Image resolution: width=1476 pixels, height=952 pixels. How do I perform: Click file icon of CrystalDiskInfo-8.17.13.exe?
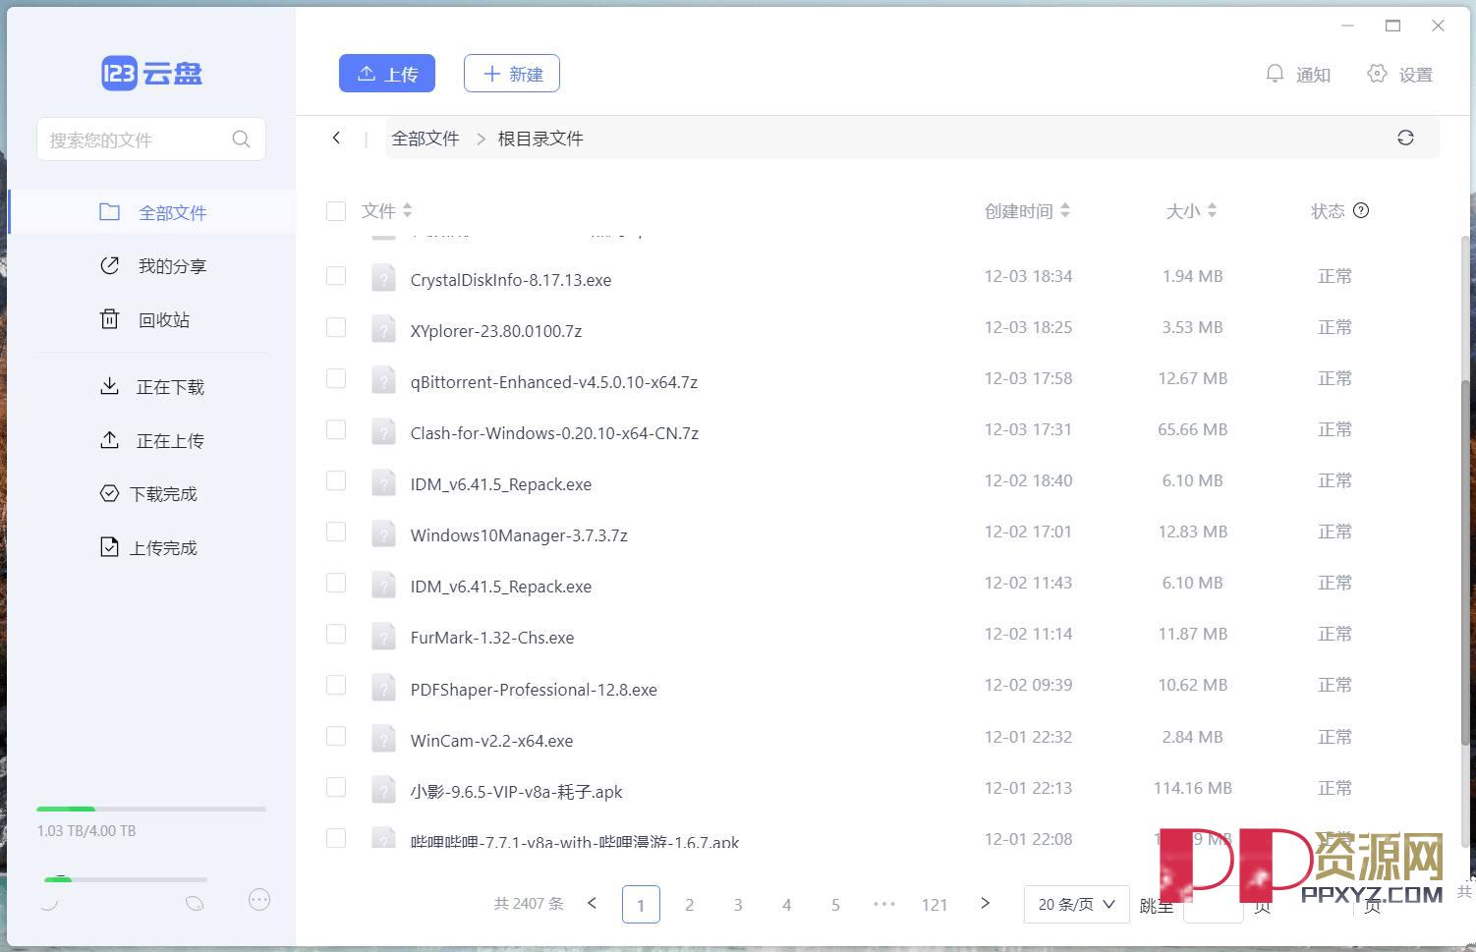click(x=383, y=279)
